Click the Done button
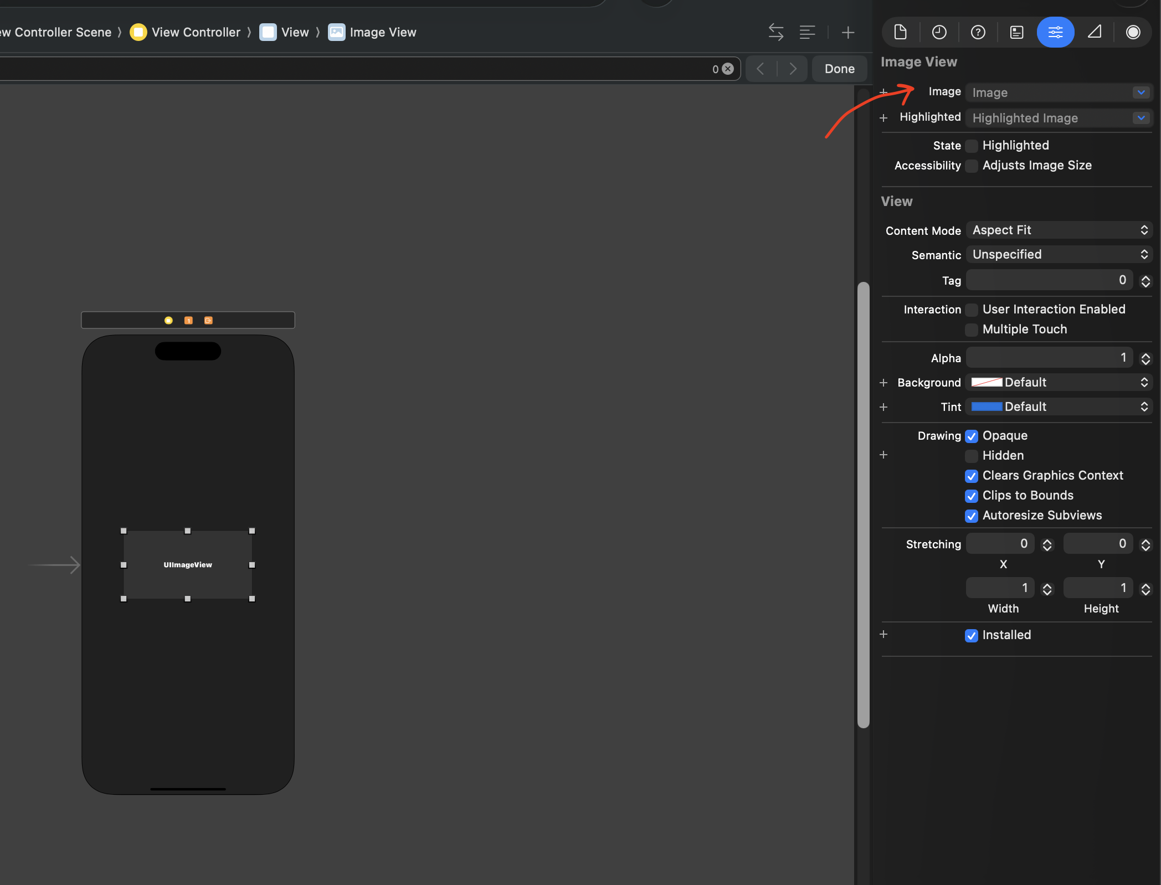 point(839,69)
